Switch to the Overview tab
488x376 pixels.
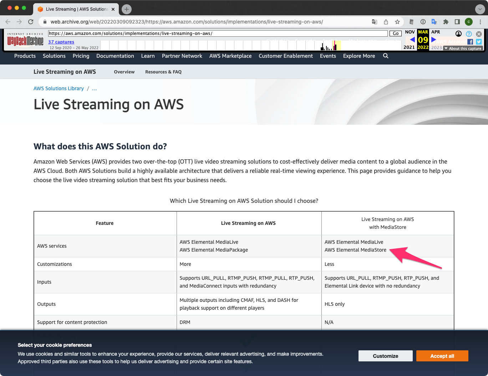pyautogui.click(x=124, y=72)
